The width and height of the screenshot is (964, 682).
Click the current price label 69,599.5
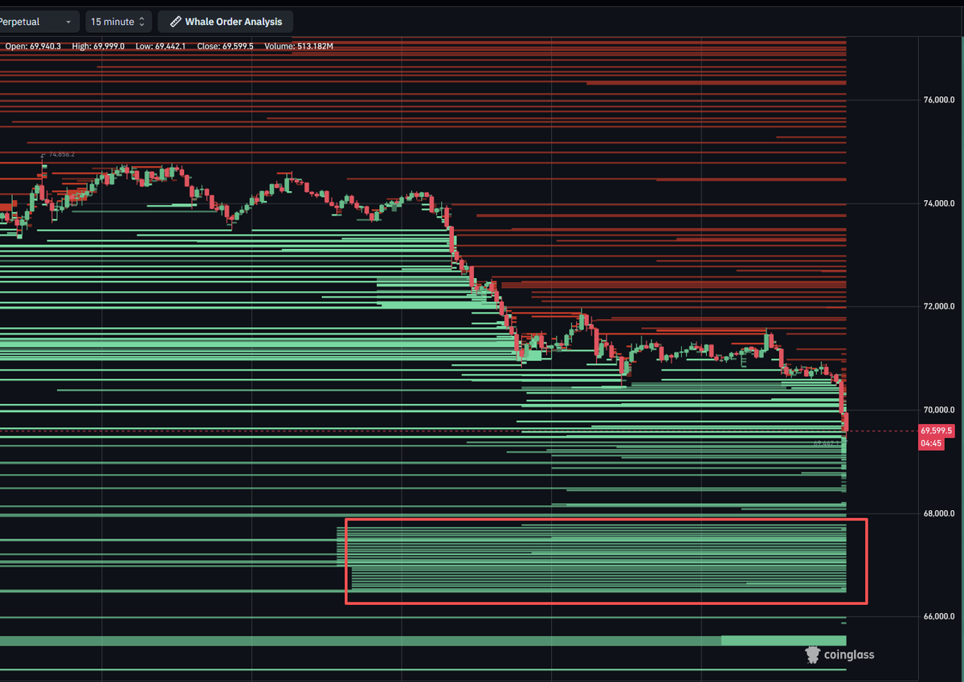coord(937,431)
